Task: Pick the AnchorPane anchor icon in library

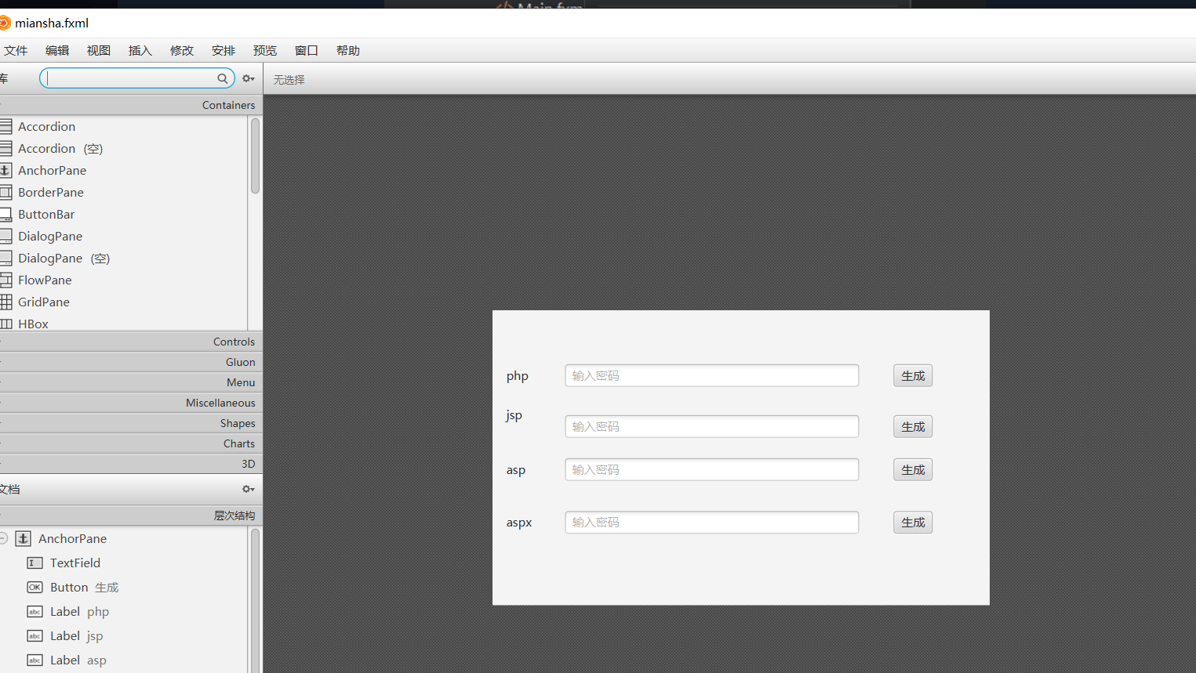Action: 6,170
